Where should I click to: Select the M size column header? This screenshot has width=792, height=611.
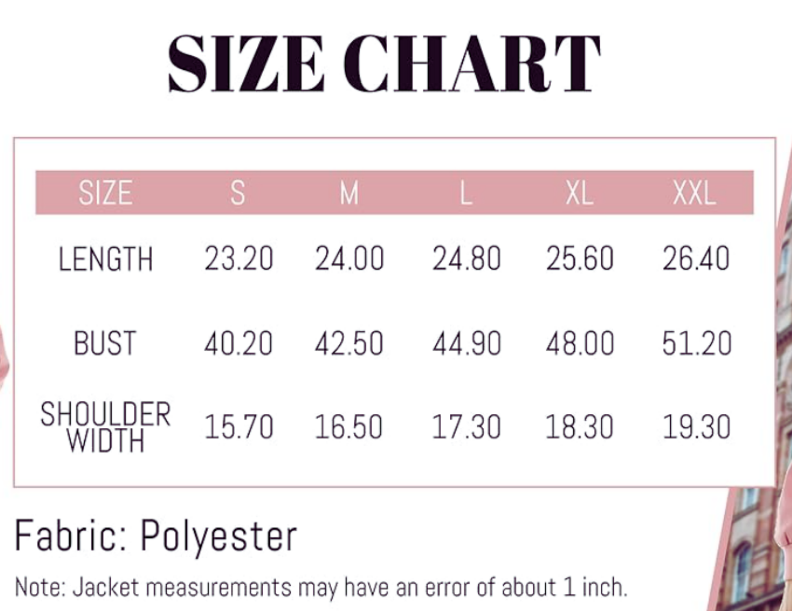point(349,193)
